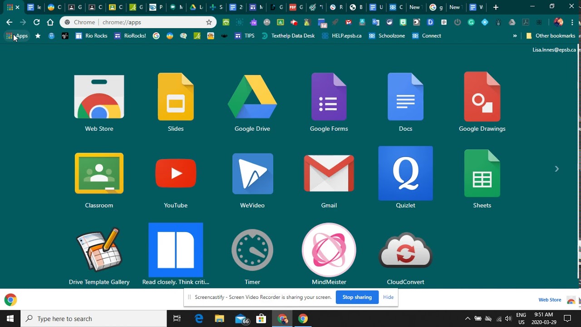581x327 pixels.
Task: Launch the Docs app
Action: (405, 104)
